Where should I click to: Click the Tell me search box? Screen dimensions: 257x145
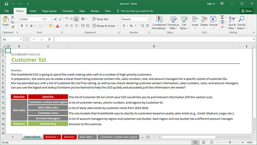point(137,11)
